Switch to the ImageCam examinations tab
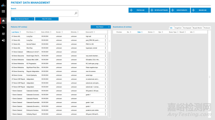This screenshot has width=215, height=120. point(178,28)
